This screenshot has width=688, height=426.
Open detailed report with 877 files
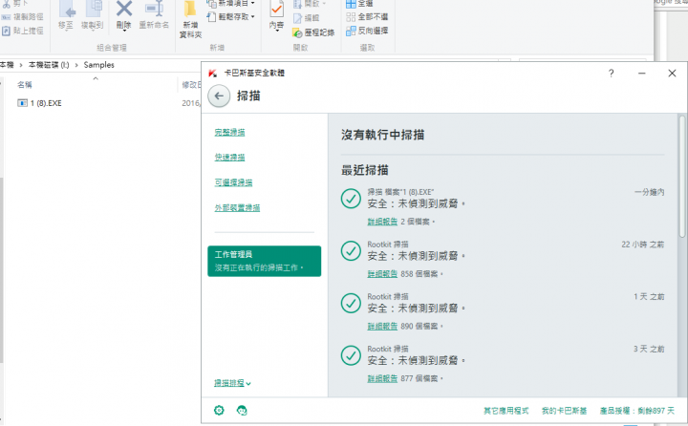coord(382,378)
